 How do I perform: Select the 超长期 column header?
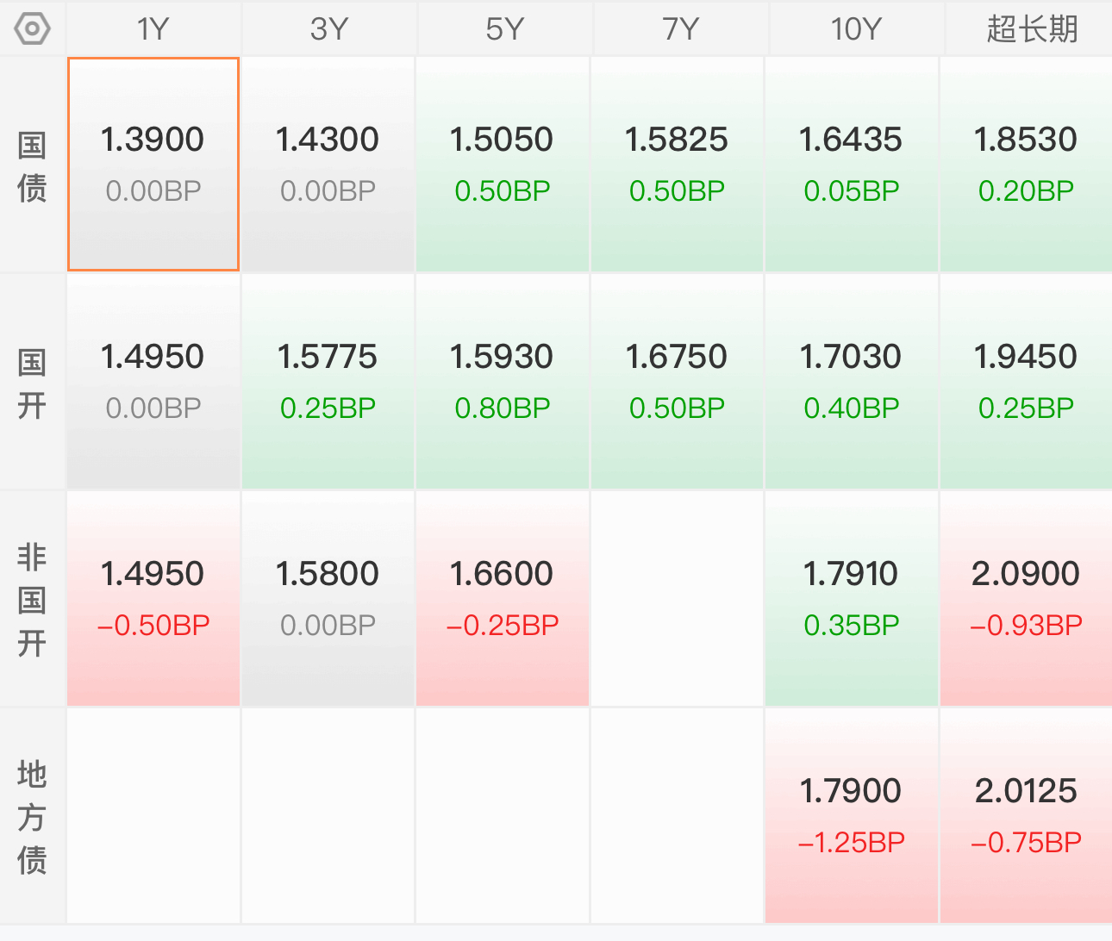pyautogui.click(x=1029, y=29)
